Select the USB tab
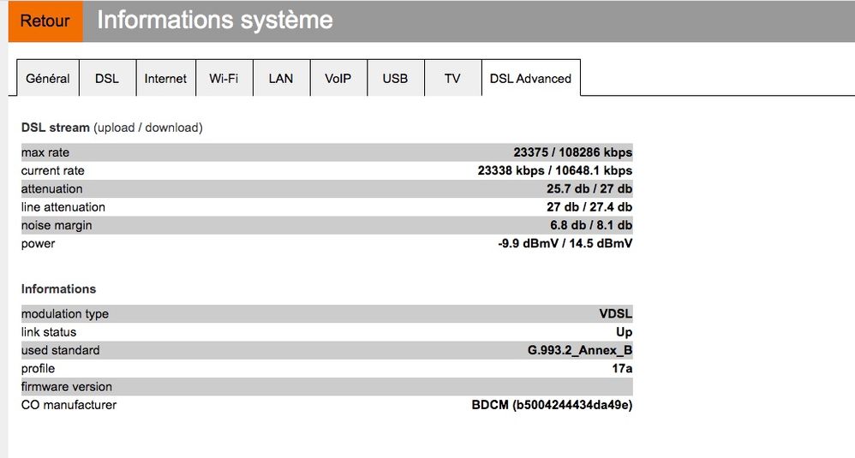Image resolution: width=855 pixels, height=458 pixels. (x=395, y=78)
